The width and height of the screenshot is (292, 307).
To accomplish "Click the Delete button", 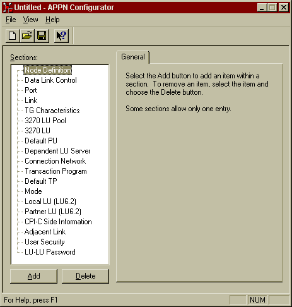I will (85, 276).
